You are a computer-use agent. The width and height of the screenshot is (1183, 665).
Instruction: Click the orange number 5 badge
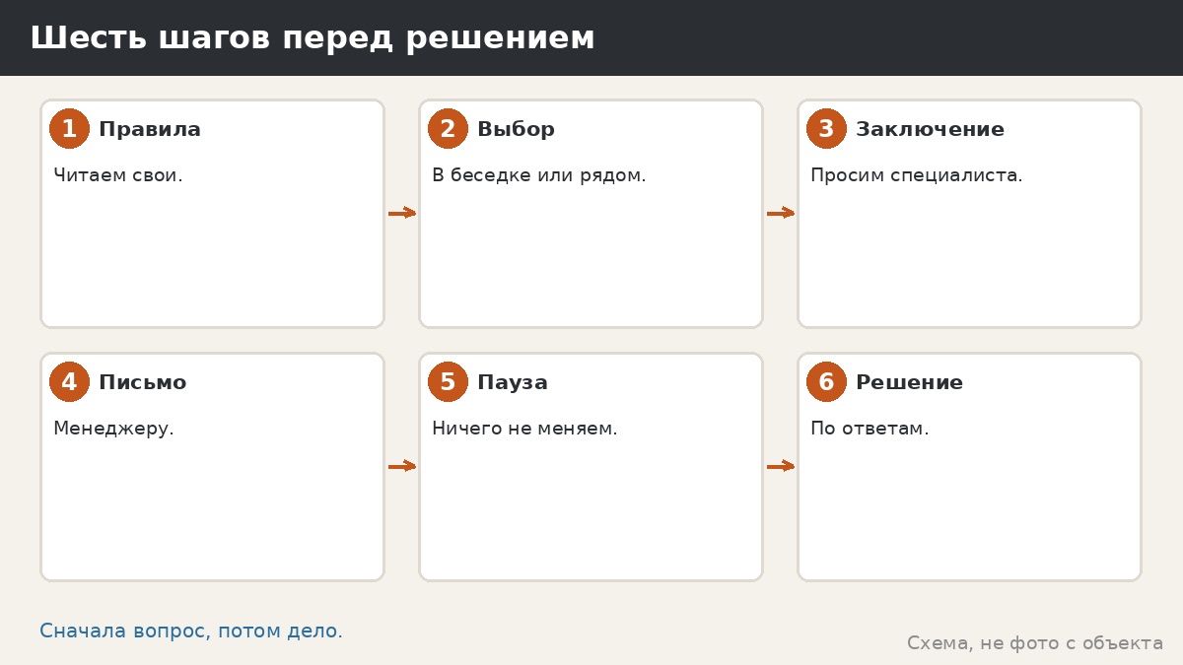tap(448, 382)
